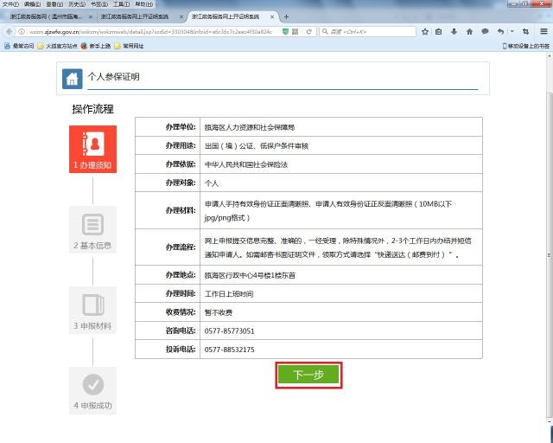
Task: Select the red step 1 办理须知 icon
Action: click(x=92, y=149)
